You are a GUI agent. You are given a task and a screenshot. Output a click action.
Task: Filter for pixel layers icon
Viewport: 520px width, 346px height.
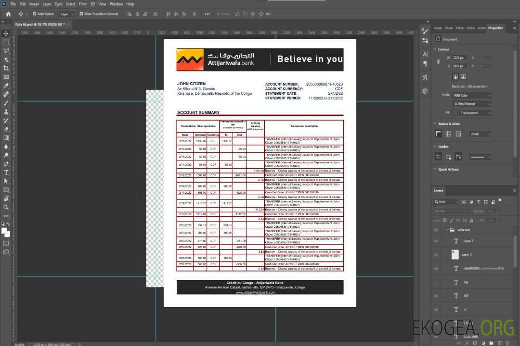(464, 202)
